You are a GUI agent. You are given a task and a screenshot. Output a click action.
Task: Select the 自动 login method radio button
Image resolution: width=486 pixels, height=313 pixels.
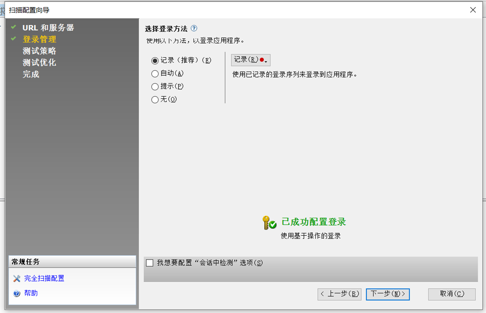click(x=155, y=73)
